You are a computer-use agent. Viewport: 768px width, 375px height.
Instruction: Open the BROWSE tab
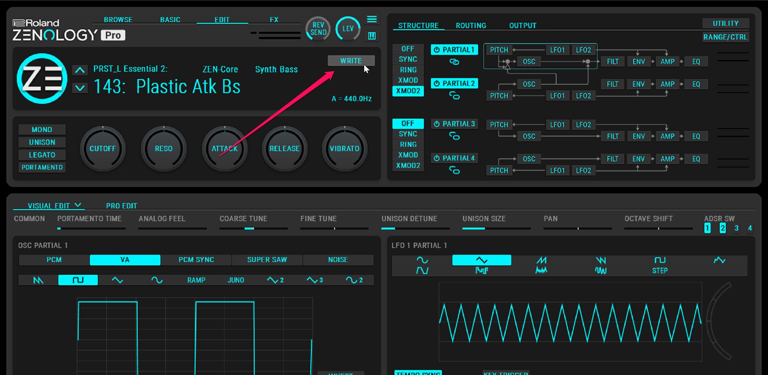pyautogui.click(x=118, y=20)
